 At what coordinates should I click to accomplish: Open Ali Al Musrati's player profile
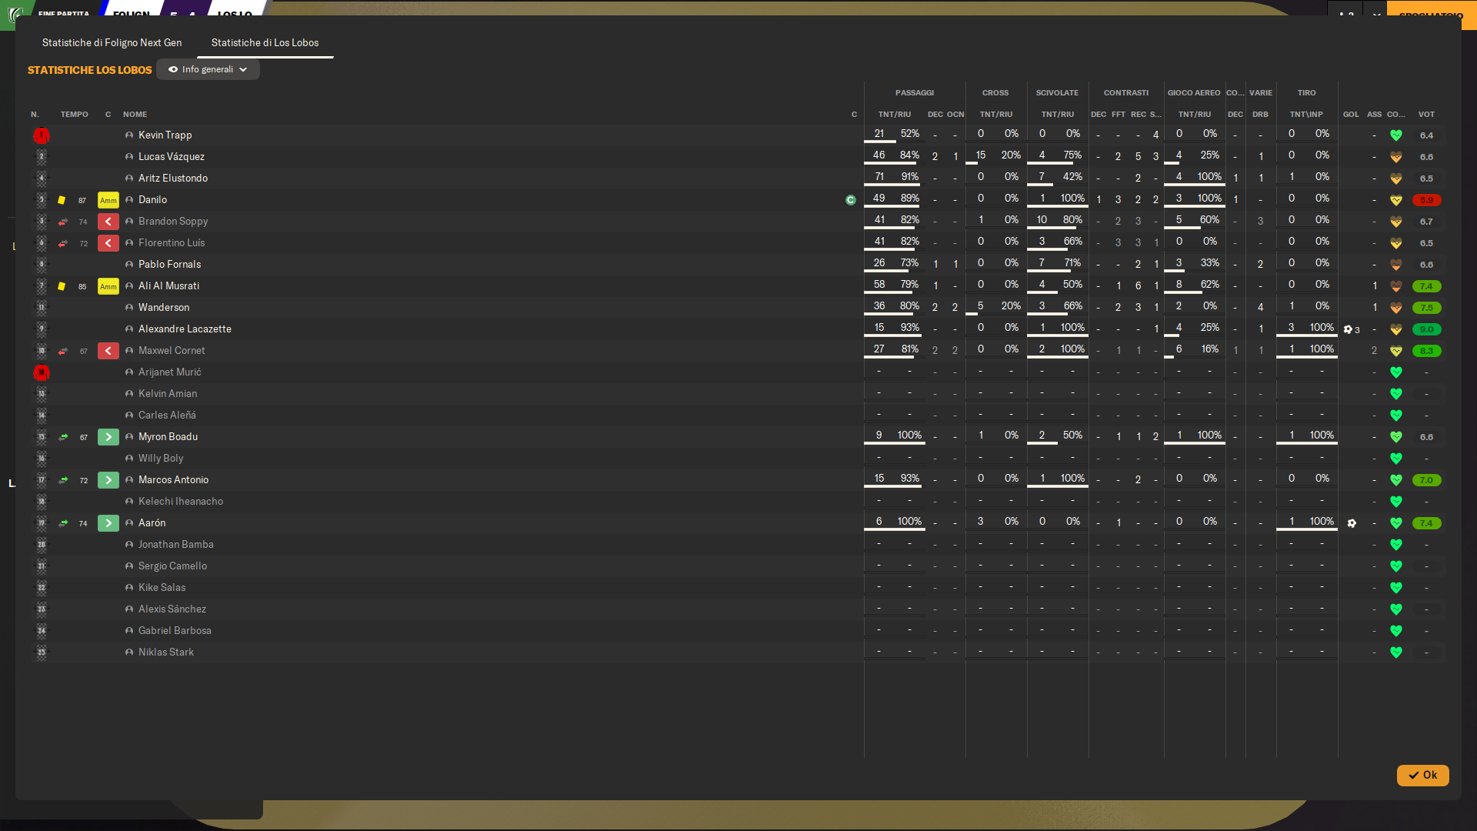point(168,286)
